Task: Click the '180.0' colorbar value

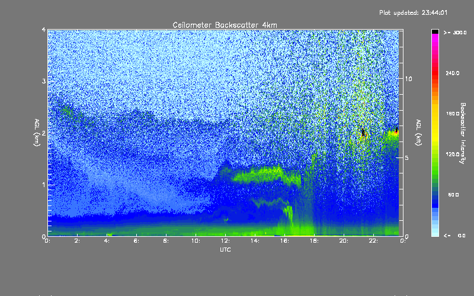Action: [x=453, y=114]
